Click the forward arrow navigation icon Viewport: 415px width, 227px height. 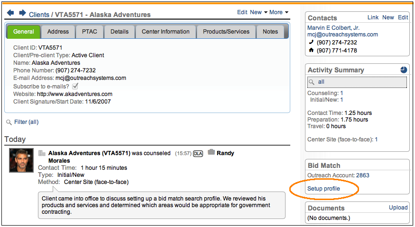pos(22,14)
